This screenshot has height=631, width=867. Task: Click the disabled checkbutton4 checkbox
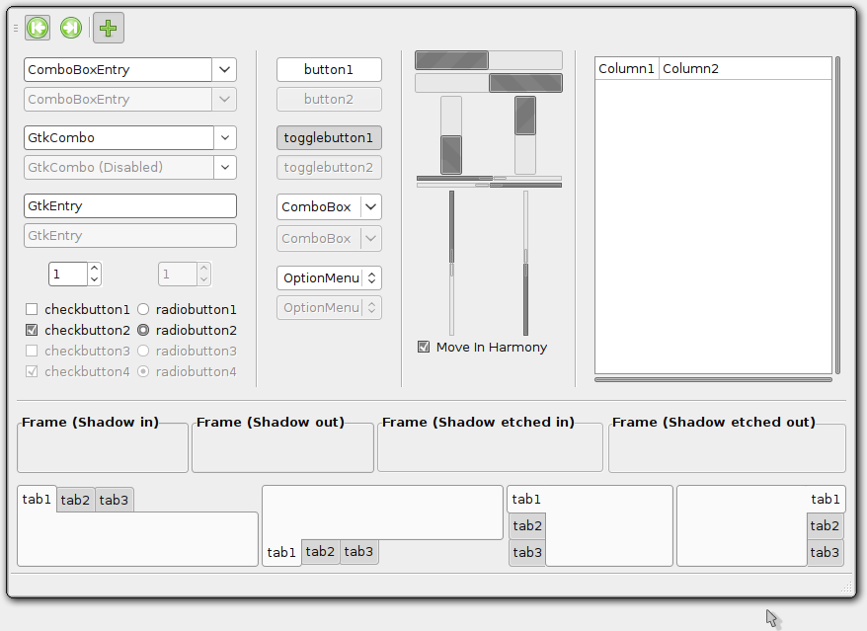(32, 371)
